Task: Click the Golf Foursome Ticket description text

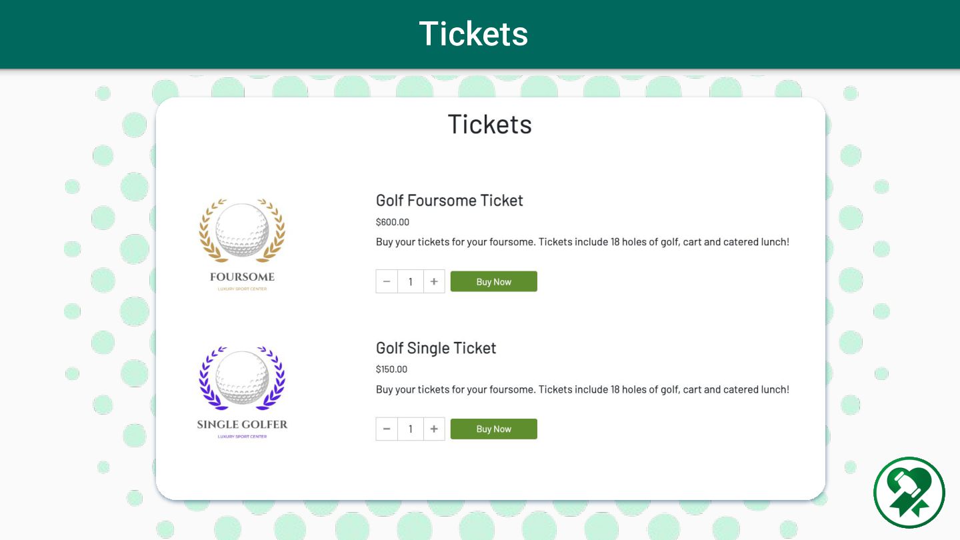Action: tap(582, 242)
